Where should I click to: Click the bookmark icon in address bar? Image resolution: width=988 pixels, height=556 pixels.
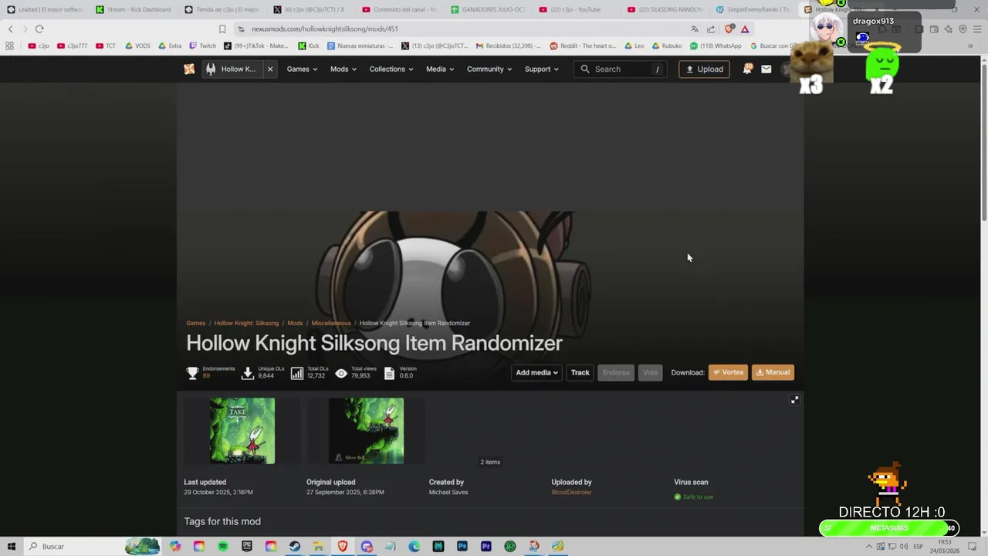click(222, 29)
